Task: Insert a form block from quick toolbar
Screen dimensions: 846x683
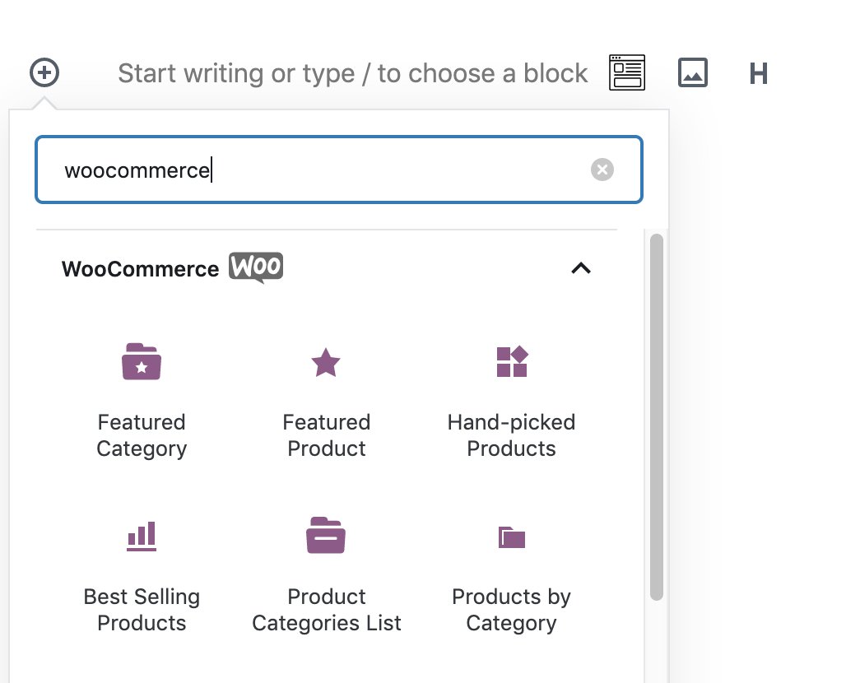Action: tap(627, 72)
